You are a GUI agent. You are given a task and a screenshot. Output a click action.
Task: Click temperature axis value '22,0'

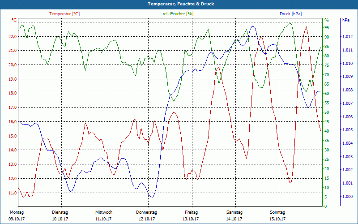coord(13,37)
